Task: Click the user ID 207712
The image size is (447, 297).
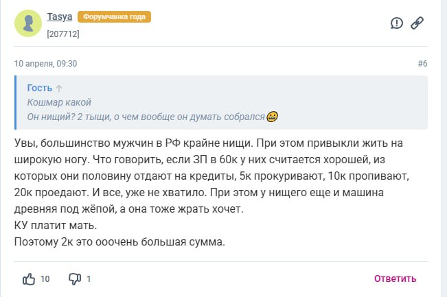Action: (x=63, y=34)
